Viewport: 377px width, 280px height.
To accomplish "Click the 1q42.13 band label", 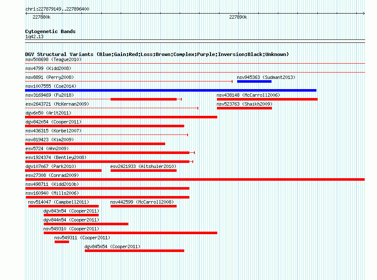I will (34, 37).
